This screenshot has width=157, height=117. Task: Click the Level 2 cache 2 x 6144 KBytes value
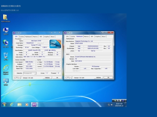pyautogui.click(x=49, y=66)
